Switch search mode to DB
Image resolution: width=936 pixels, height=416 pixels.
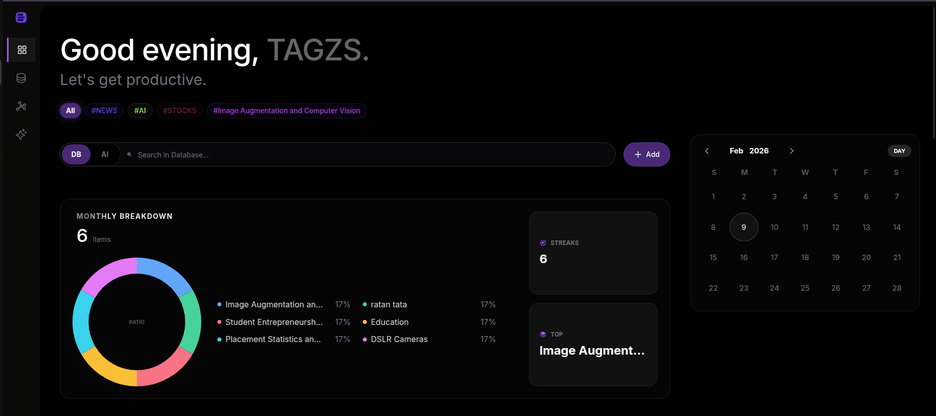(x=76, y=154)
